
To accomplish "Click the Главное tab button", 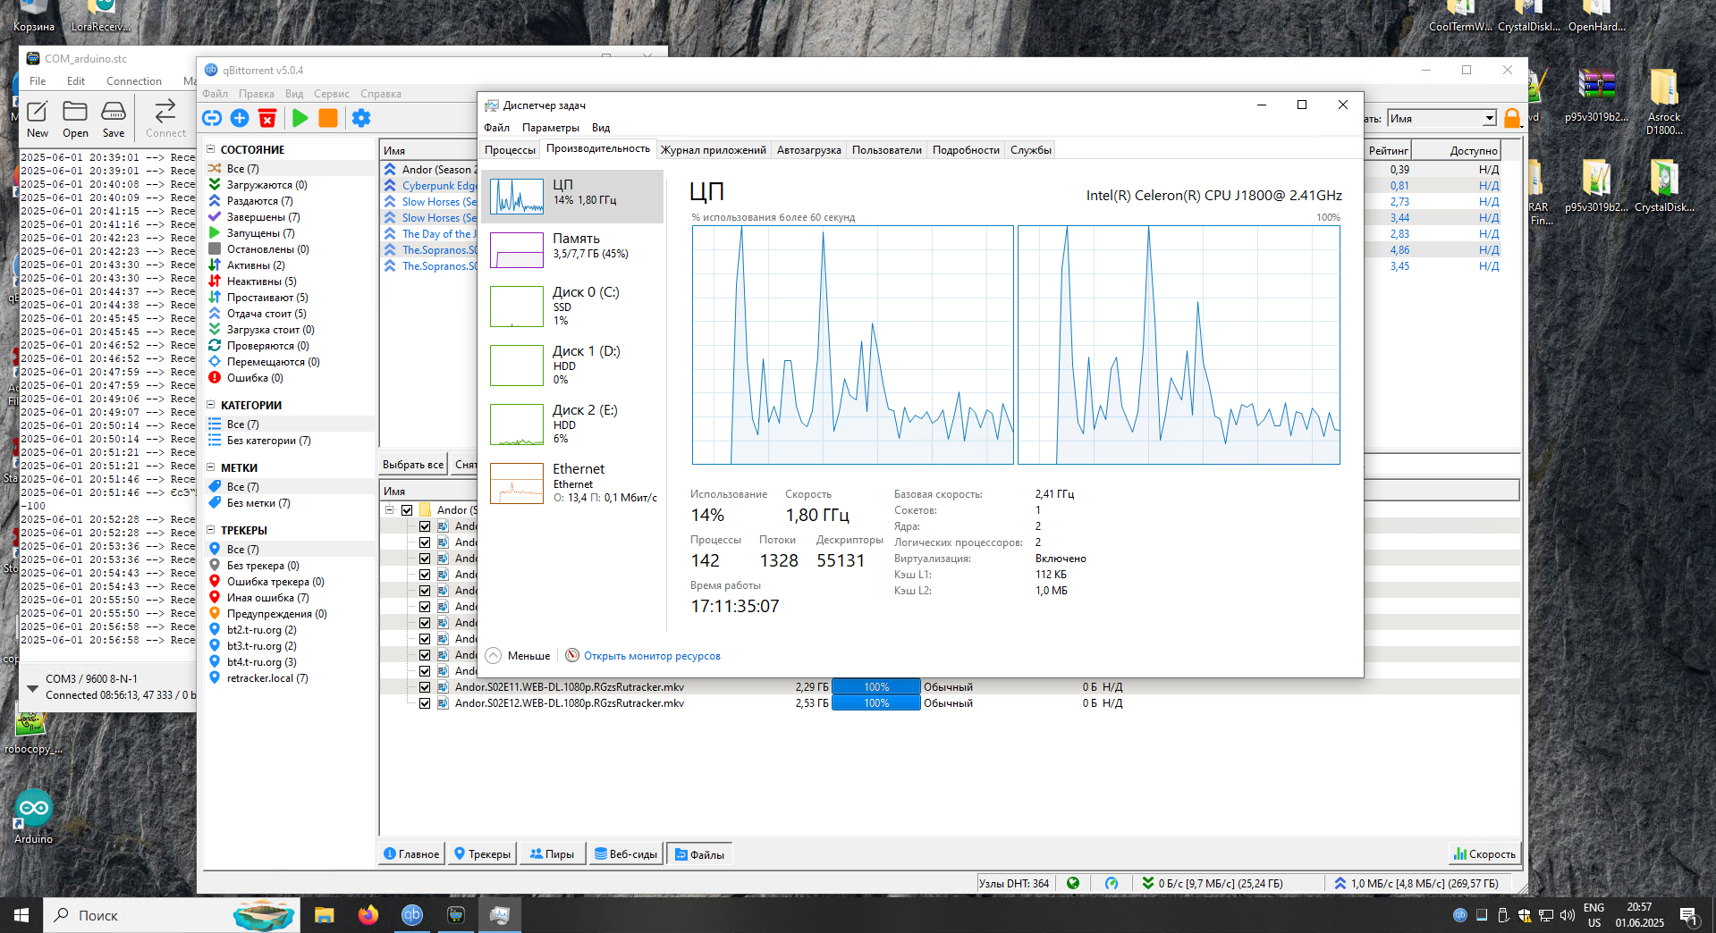I will (x=411, y=854).
